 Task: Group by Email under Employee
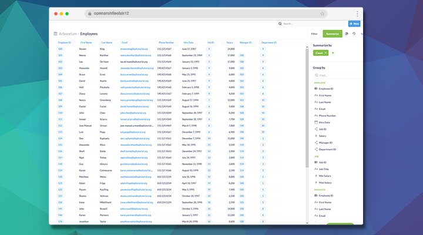(322, 109)
